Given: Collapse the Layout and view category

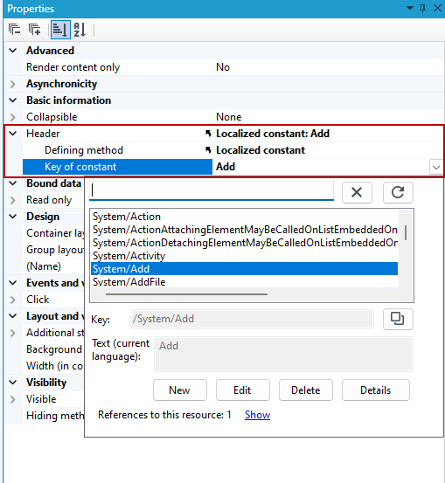Looking at the screenshot, I should (x=12, y=316).
